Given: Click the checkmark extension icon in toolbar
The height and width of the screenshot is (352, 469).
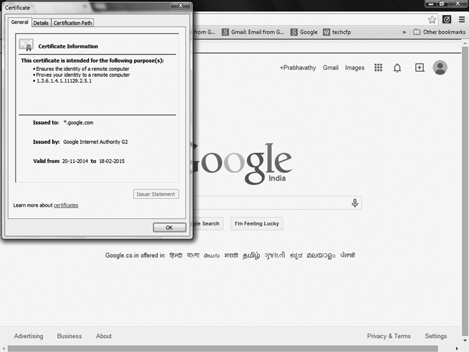Looking at the screenshot, I should [446, 19].
